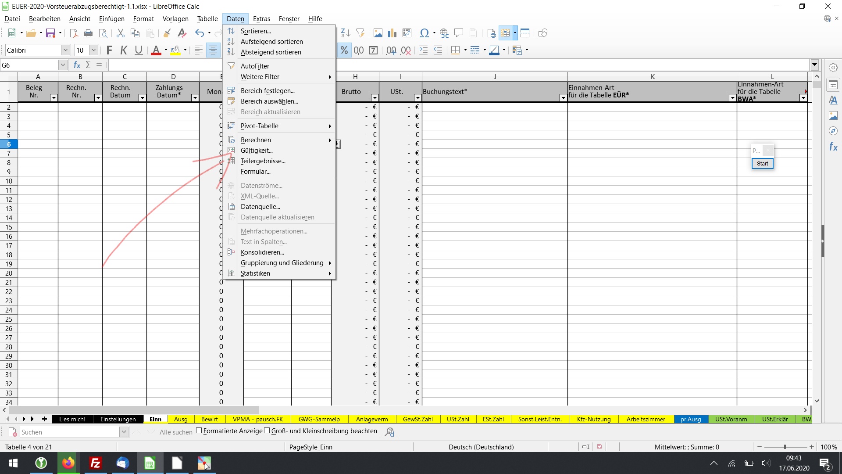Open Rechn. Datum filter dropdown
The image size is (842, 474).
tap(142, 98)
